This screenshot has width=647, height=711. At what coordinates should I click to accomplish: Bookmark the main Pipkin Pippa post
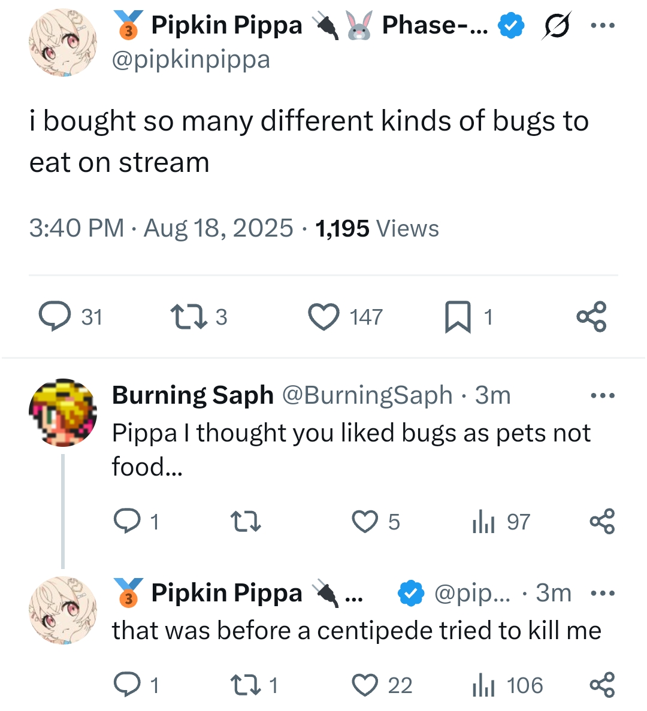pos(458,316)
